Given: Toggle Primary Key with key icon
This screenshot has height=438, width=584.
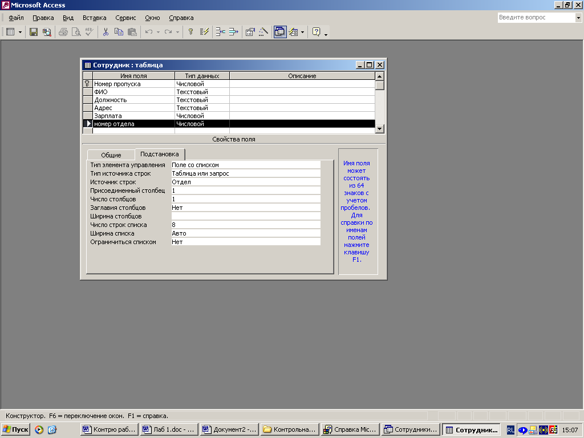Looking at the screenshot, I should 190,32.
